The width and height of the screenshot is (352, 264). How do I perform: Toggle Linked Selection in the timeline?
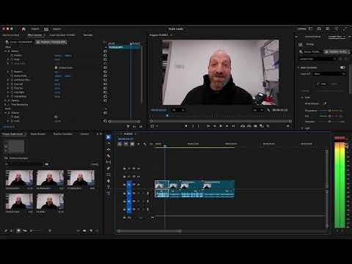(x=132, y=144)
